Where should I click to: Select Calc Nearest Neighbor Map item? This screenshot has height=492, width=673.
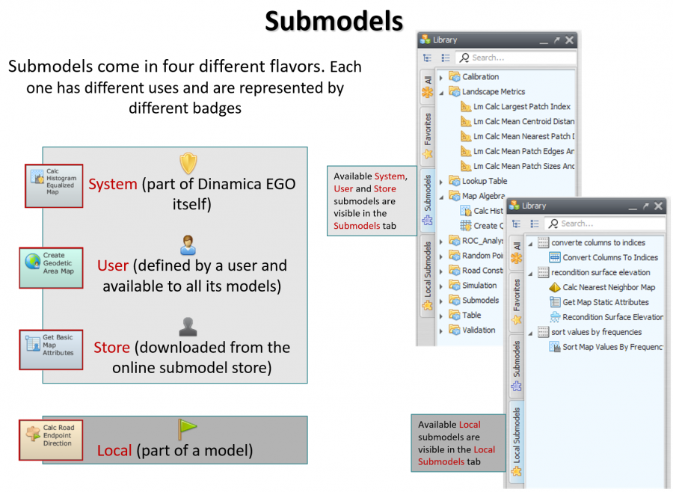pyautogui.click(x=608, y=287)
